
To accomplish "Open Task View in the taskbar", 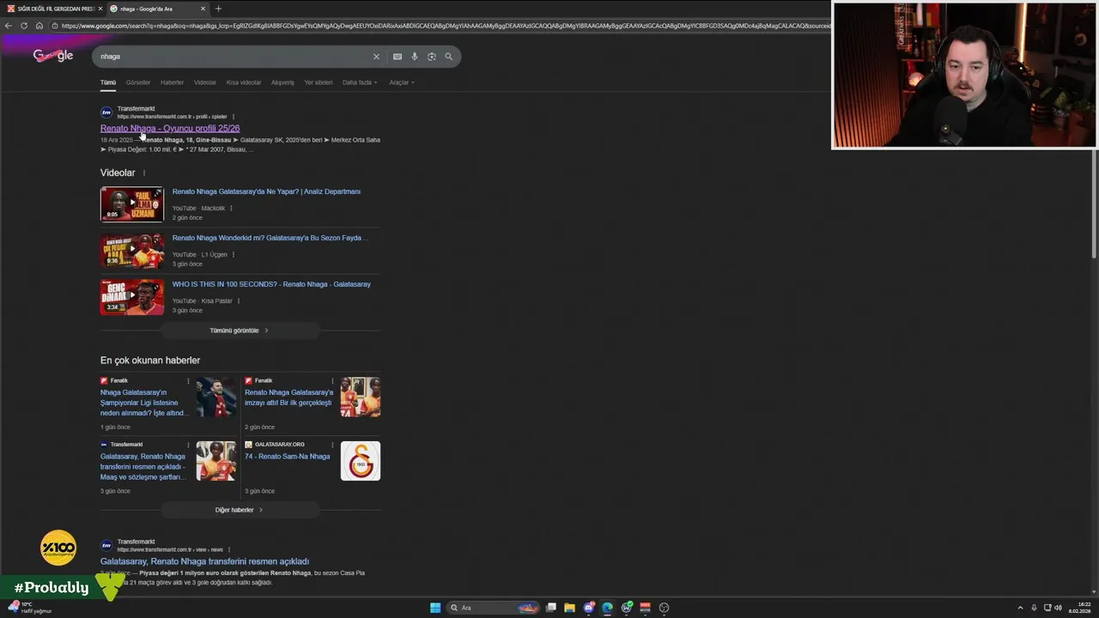I will tap(551, 608).
